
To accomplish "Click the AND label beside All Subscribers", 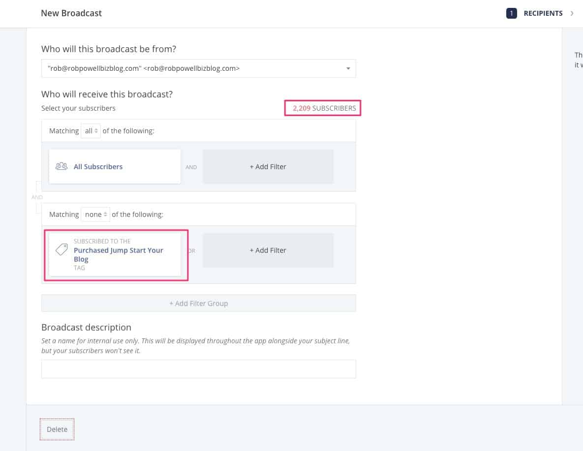I will coord(191,167).
